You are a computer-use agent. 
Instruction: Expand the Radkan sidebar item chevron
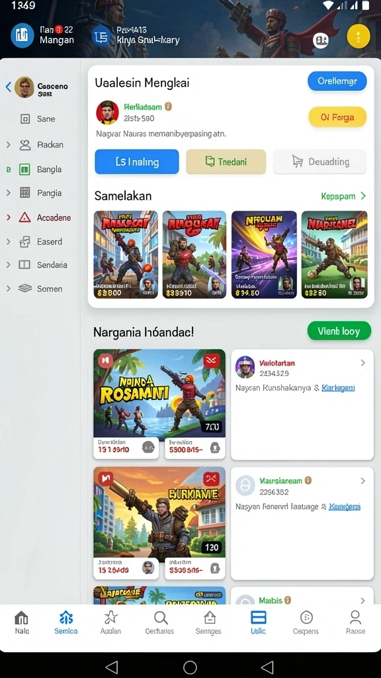pyautogui.click(x=8, y=145)
